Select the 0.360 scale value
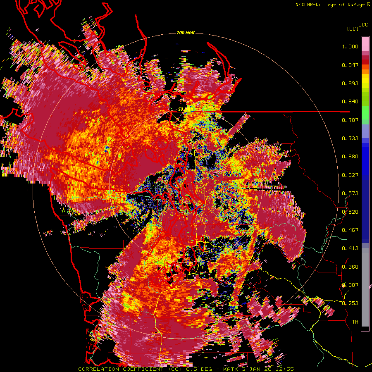 coord(350,267)
